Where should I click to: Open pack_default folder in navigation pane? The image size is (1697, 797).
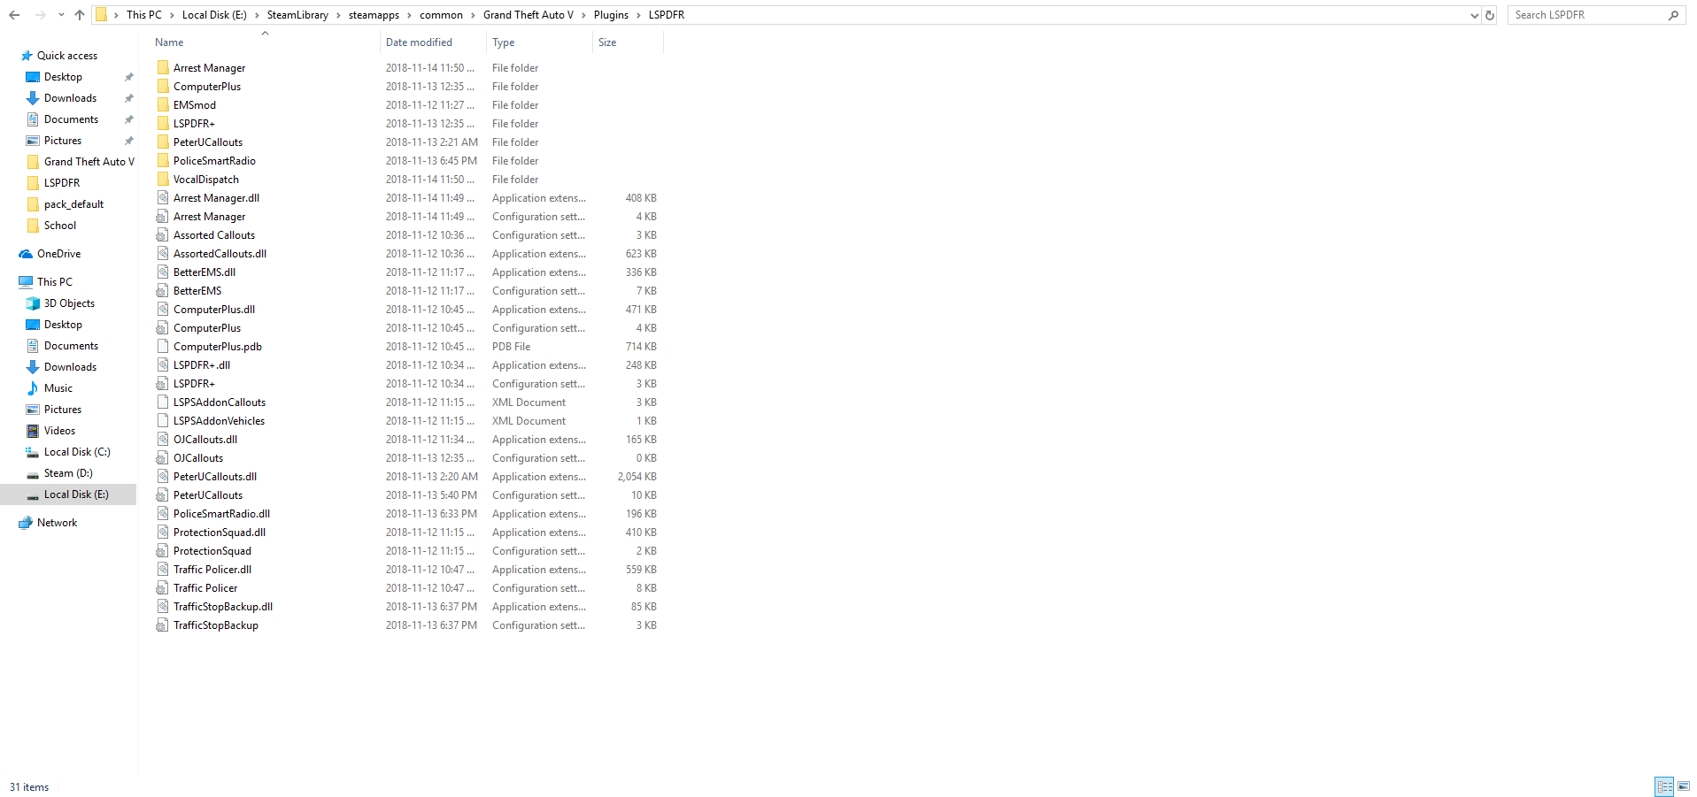tap(73, 204)
